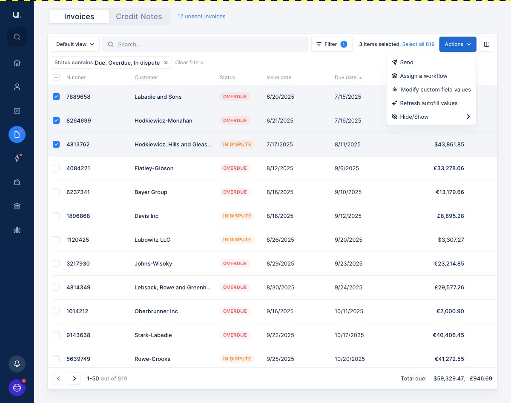This screenshot has width=511, height=403.
Task: Click the paper plane Send icon
Action: [x=394, y=62]
